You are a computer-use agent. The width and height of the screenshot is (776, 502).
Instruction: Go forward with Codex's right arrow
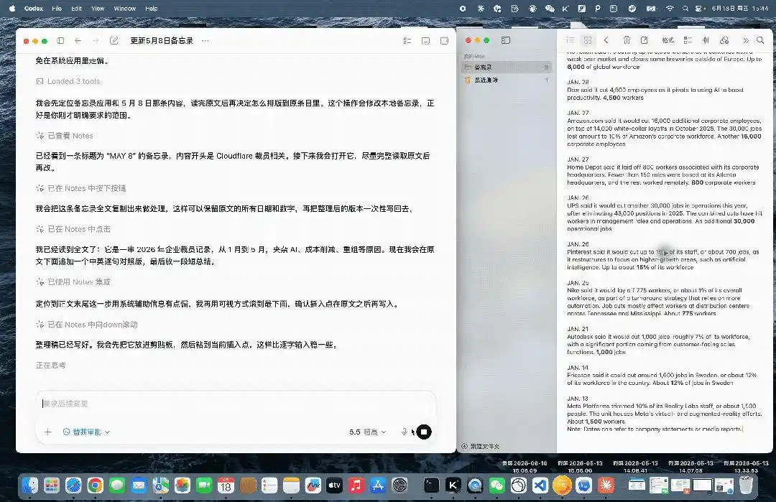pos(96,40)
